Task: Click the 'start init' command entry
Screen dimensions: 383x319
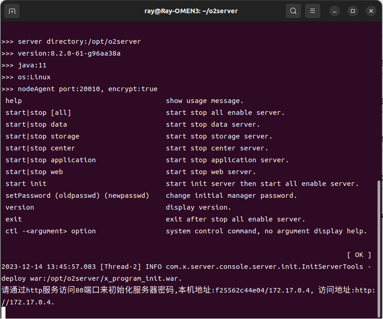Action: coord(26,184)
